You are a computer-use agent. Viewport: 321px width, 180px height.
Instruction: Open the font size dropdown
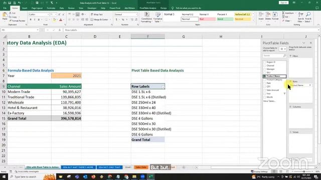[x=56, y=14]
